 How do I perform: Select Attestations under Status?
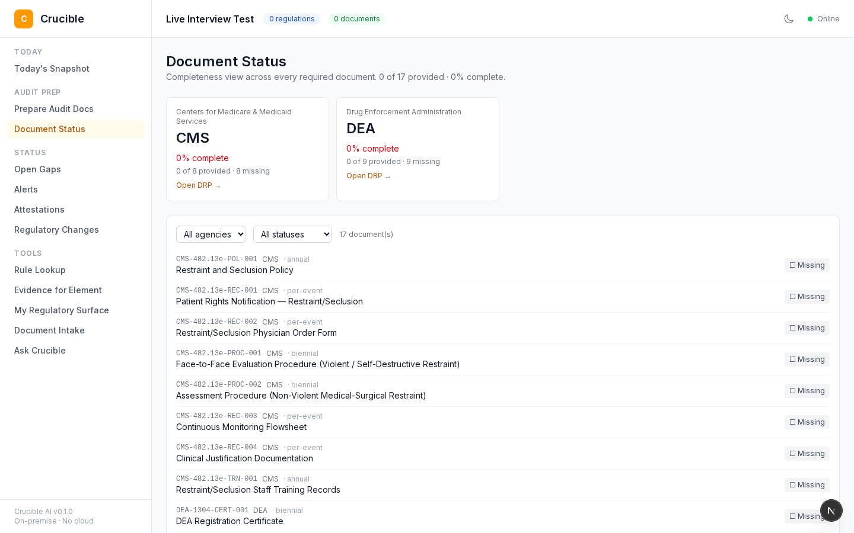[x=39, y=210]
